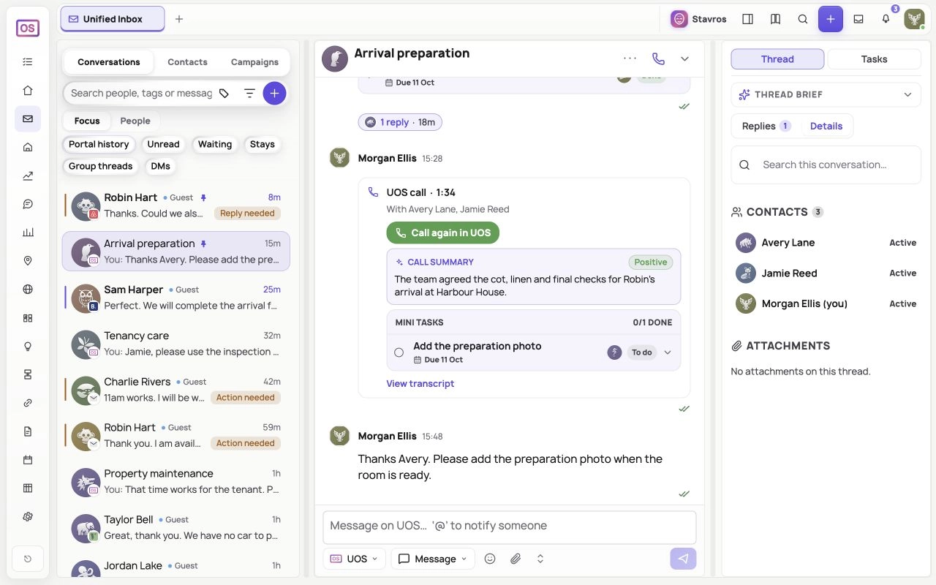Screen dimensions: 936x585
Task: Expand the 'Add the preparation photo' task chevron
Action: pyautogui.click(x=667, y=352)
